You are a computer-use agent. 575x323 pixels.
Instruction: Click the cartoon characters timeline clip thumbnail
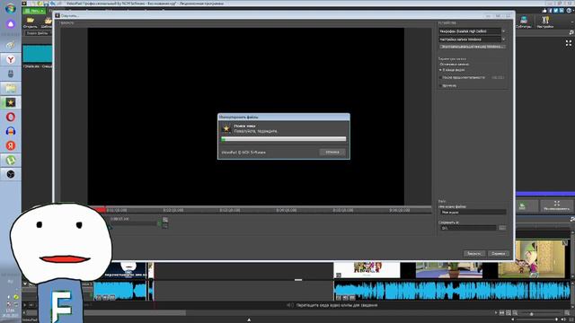[367, 270]
